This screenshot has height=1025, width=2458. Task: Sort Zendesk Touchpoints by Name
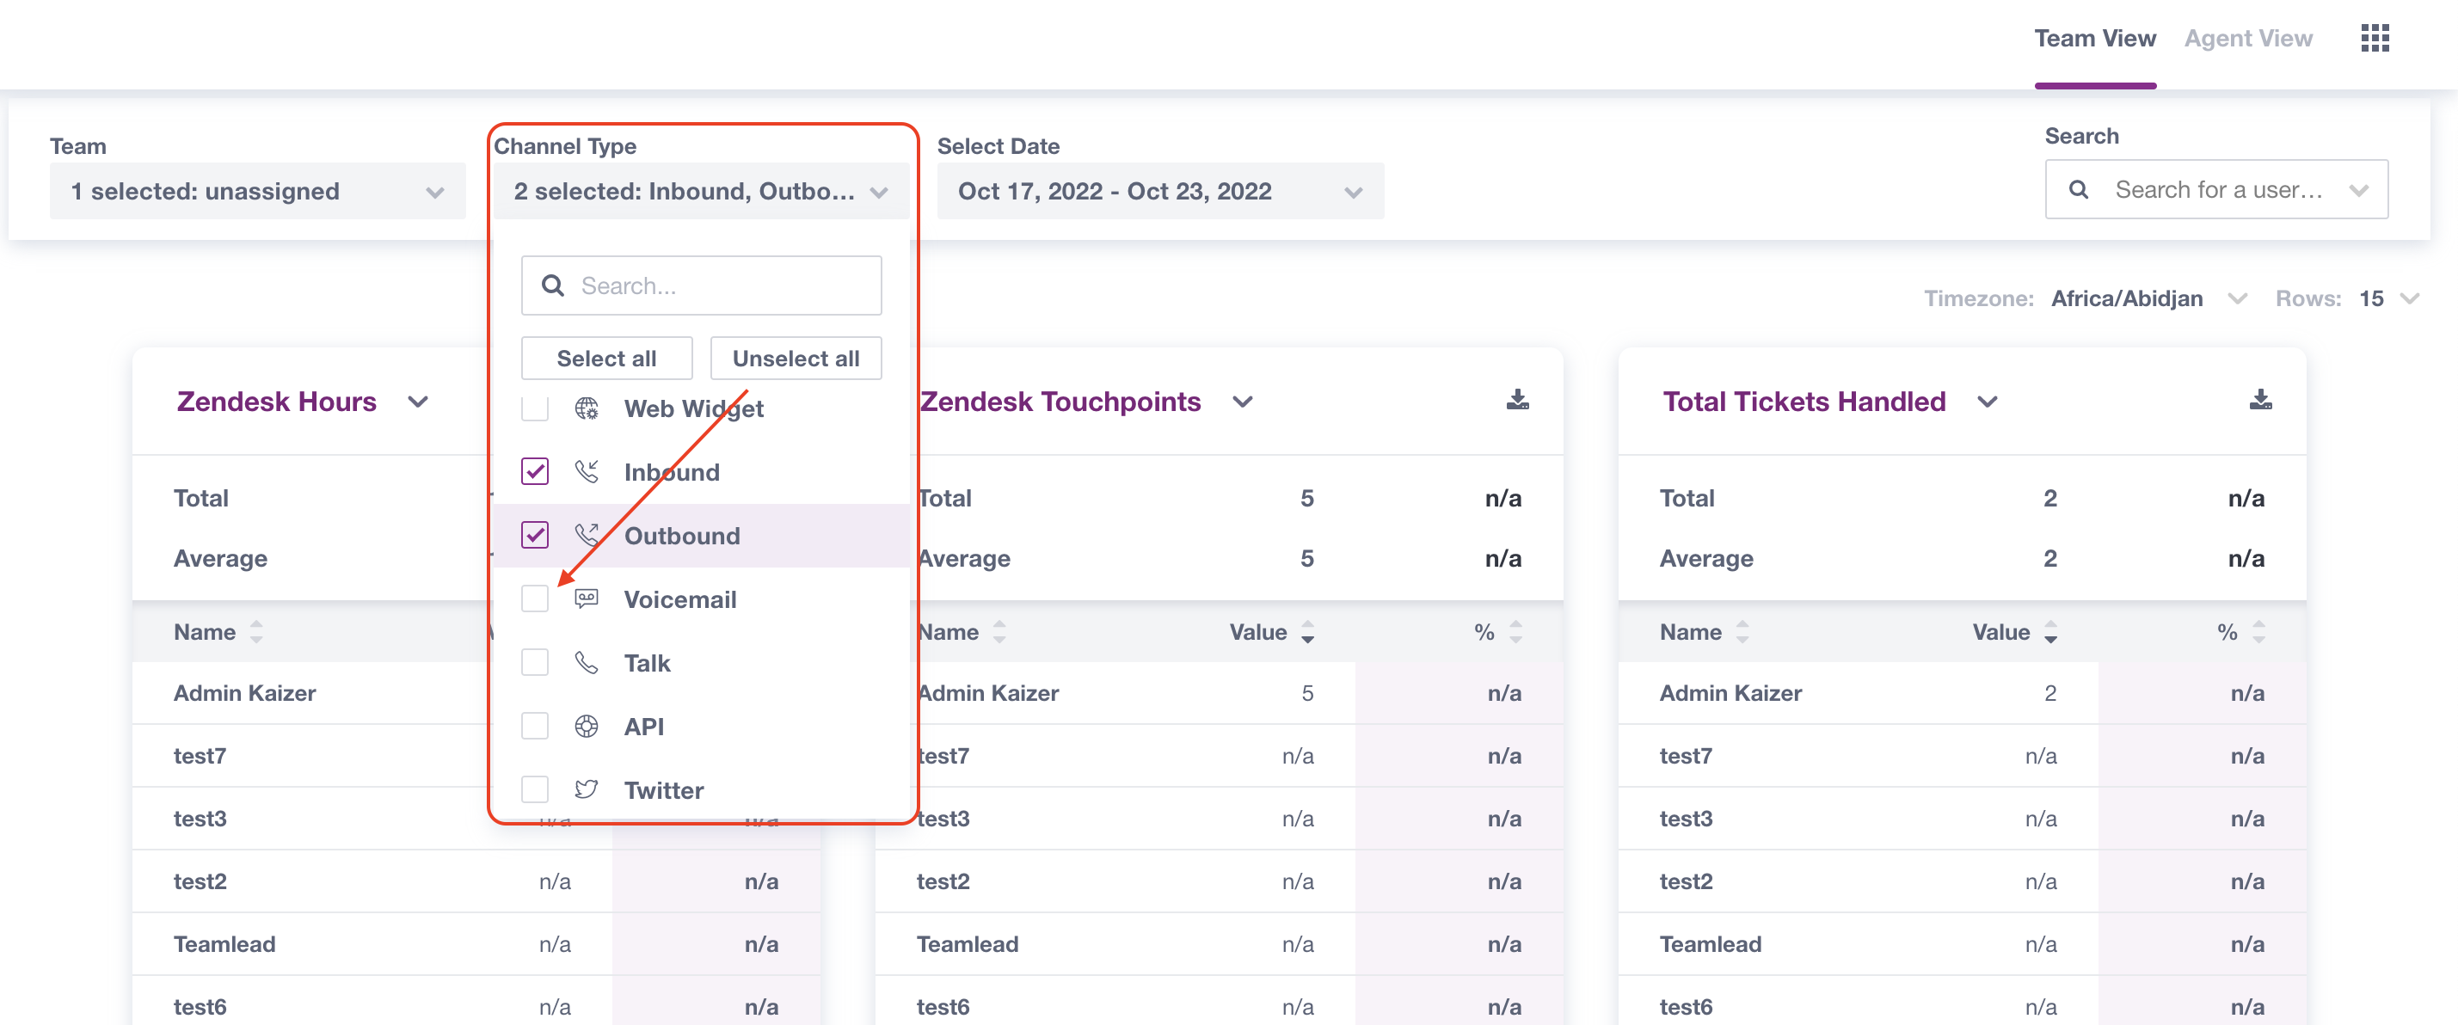pos(999,632)
